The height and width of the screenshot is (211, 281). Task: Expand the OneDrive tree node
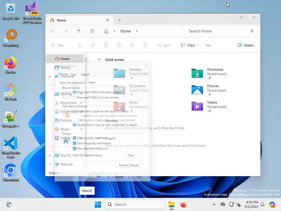click(50, 77)
